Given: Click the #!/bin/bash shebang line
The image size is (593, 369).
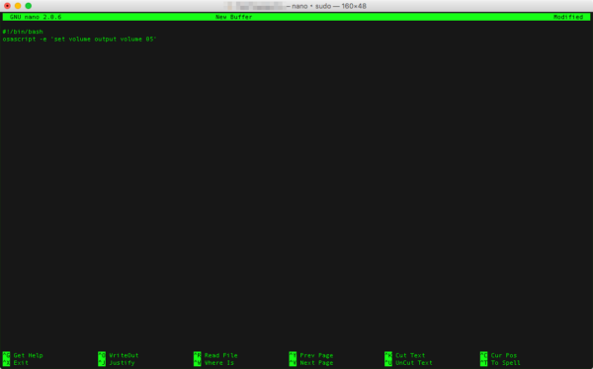Looking at the screenshot, I should 23,32.
